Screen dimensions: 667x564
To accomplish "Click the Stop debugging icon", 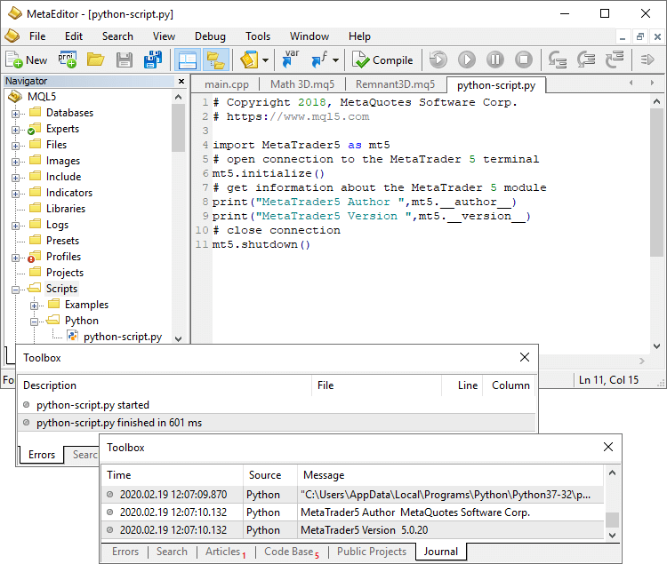I will point(524,60).
